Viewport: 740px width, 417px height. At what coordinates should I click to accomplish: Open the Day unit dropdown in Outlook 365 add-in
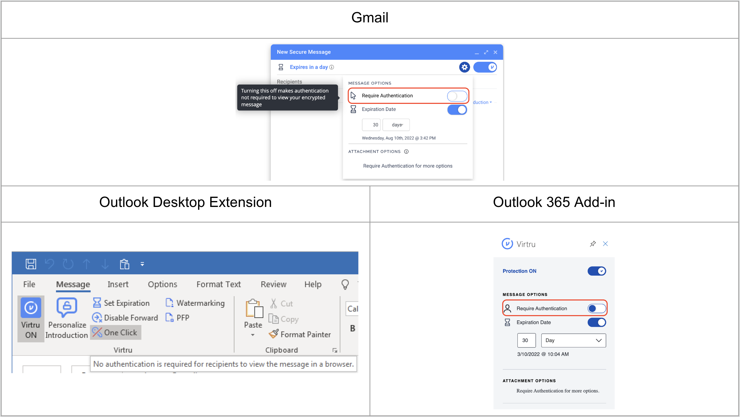(573, 341)
